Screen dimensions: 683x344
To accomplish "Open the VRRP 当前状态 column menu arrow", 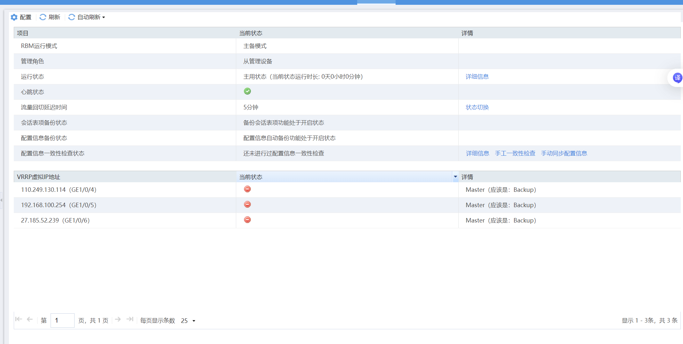I will [455, 177].
